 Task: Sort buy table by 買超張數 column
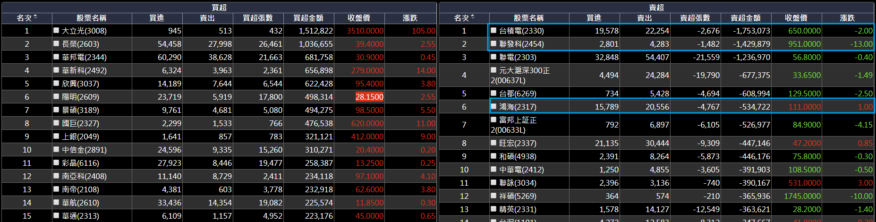click(258, 18)
